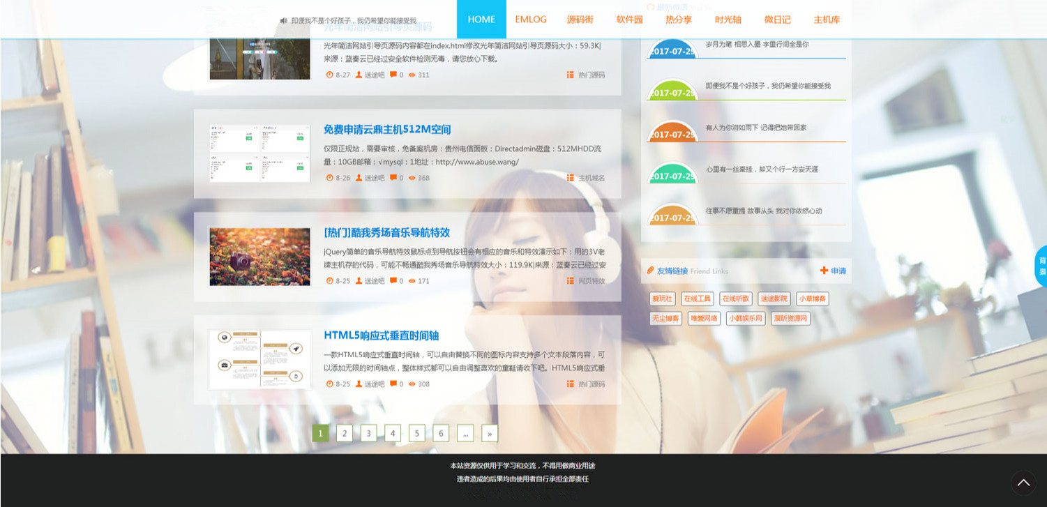This screenshot has width=1047, height=507.
Task: Open timeline diagram thumbnail of HTML5 post
Action: 259,360
